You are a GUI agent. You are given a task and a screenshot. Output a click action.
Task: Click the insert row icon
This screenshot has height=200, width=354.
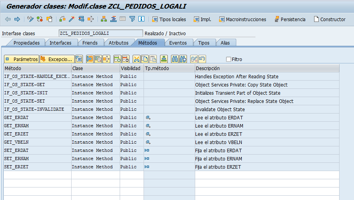click(117, 59)
